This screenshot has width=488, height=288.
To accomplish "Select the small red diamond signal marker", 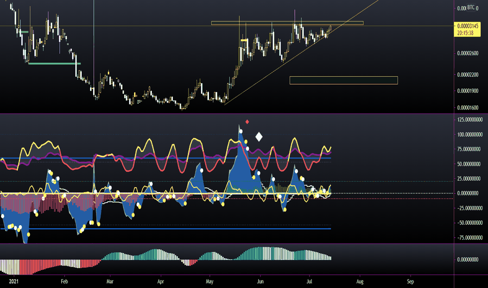I will tap(247, 121).
